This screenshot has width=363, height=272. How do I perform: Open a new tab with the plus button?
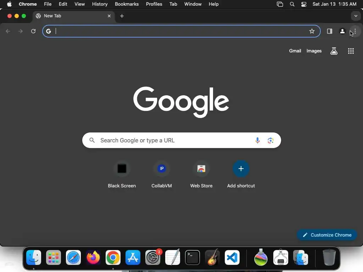(x=122, y=16)
